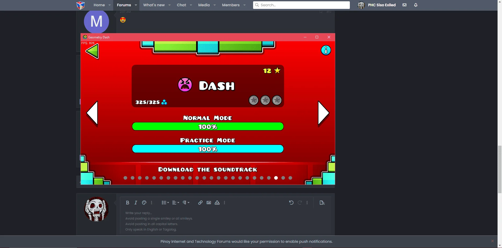Open the paragraph format dropdown
The image size is (502, 248).
click(x=186, y=203)
